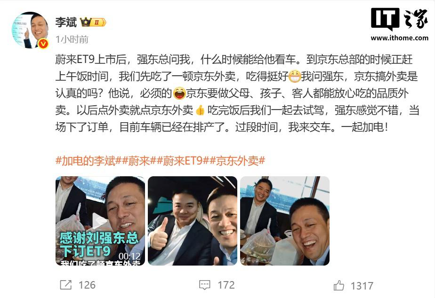The height and width of the screenshot is (298, 435).
Task: Click the grinning teeth emoji in post
Action: click(295, 77)
